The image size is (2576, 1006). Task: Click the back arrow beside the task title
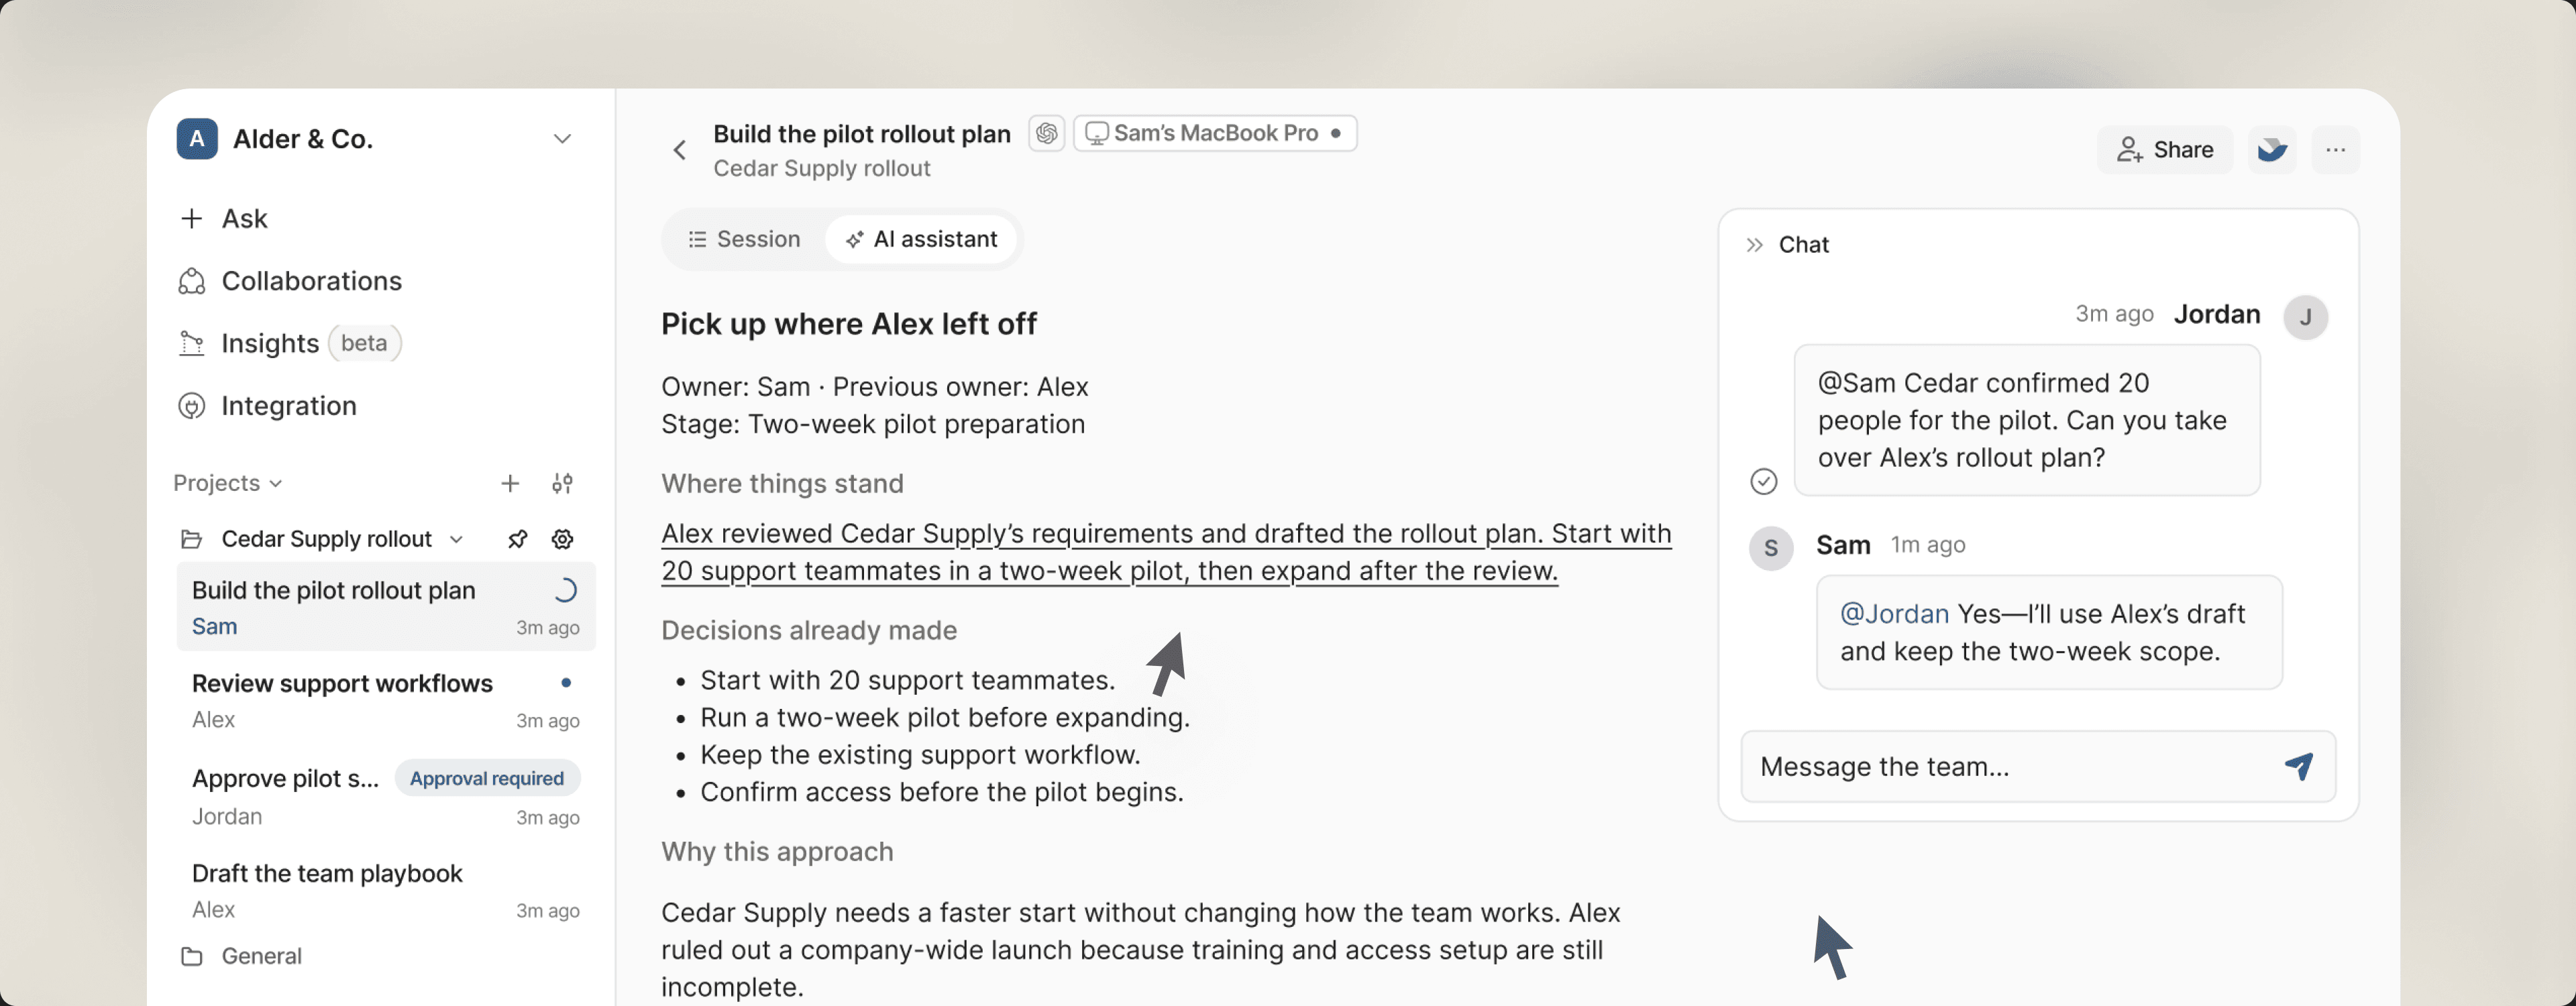[680, 150]
